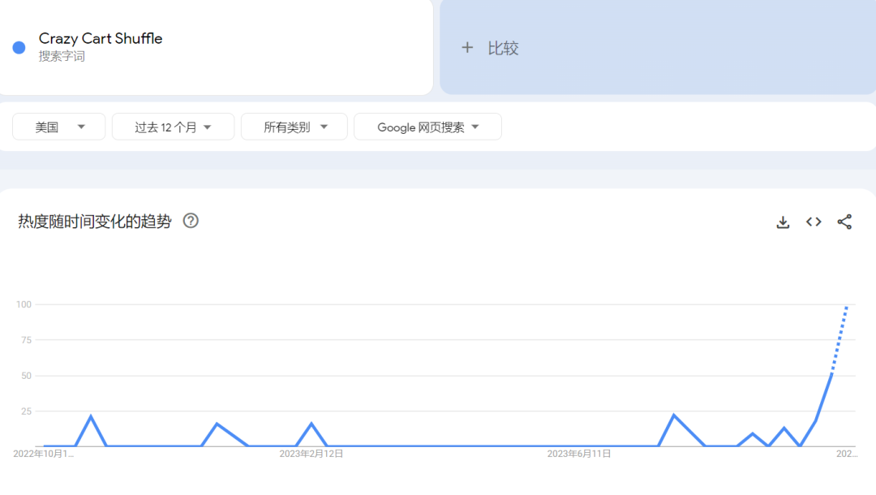876x495 pixels.
Task: Download the interest over time chart data
Action: click(783, 222)
